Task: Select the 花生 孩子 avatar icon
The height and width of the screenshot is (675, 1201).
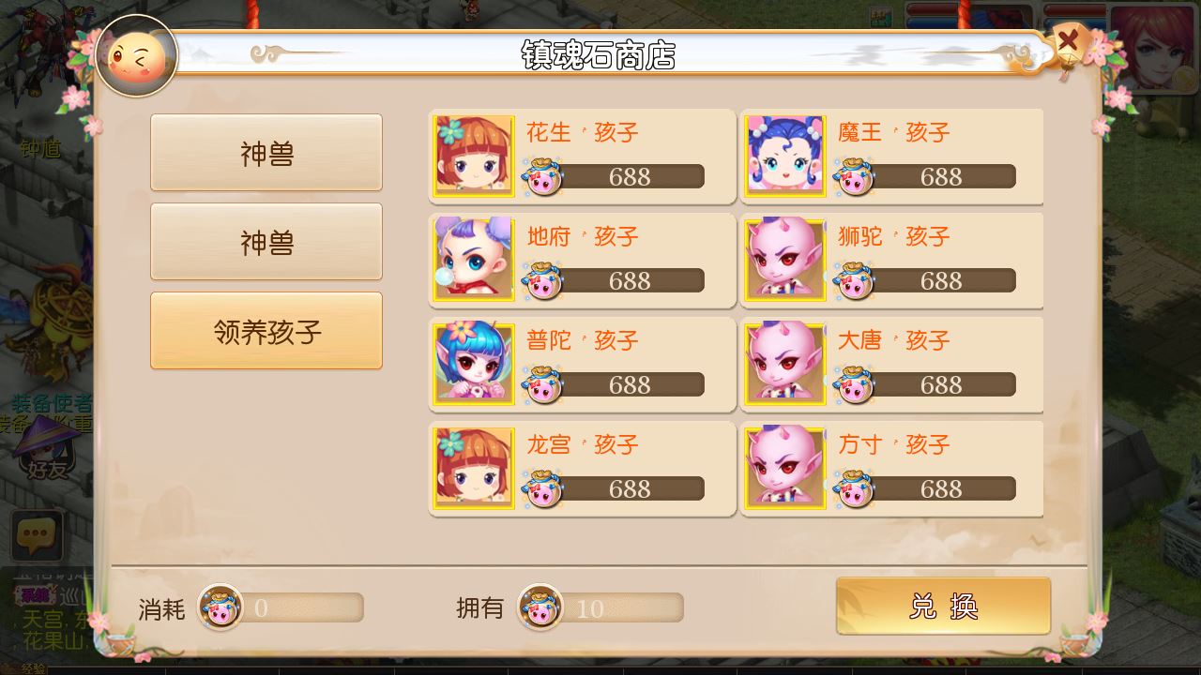Action: 474,156
